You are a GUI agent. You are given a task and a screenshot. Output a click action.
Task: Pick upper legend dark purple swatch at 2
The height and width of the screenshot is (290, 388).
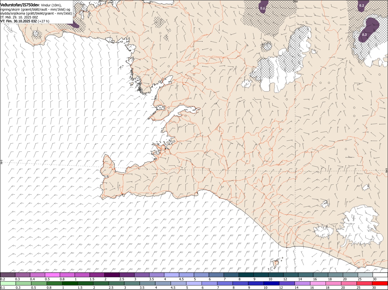pyautogui.click(x=112, y=275)
